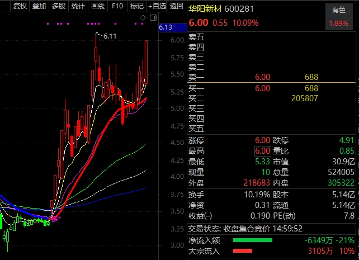Image resolution: width=359 pixels, height=260 pixels.
Task: Select the 净流入额 amount -6349万
Action: coord(319,240)
